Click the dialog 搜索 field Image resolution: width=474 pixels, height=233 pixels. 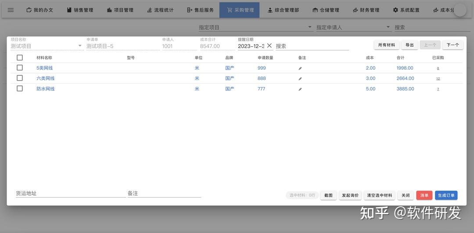tap(312, 46)
